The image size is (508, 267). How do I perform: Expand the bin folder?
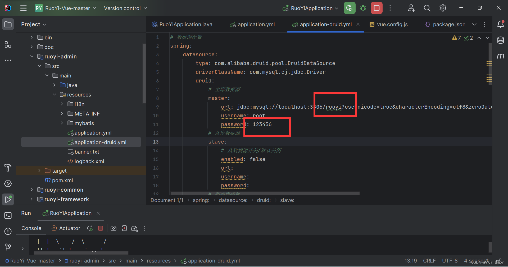(x=31, y=37)
